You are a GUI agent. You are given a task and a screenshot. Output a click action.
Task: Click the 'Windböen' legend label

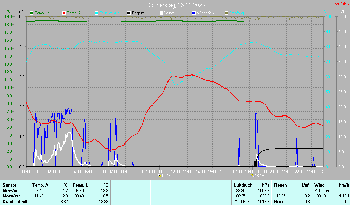205,13
